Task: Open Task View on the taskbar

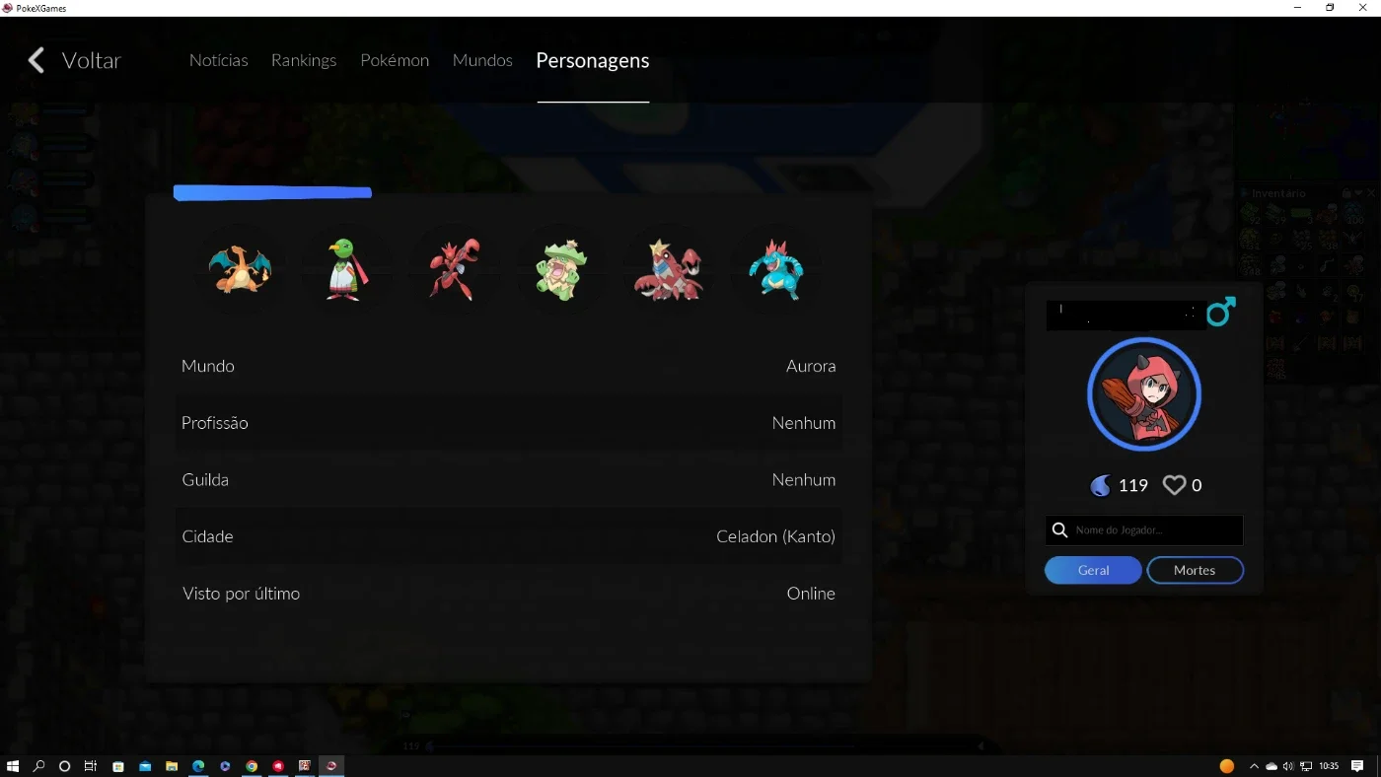Action: coord(90,766)
